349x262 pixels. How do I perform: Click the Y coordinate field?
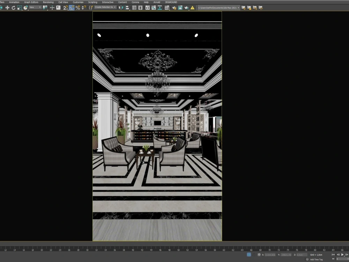(286, 255)
